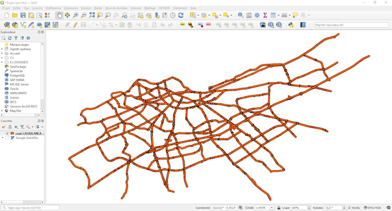
Task: Refresh the map canvas with the blue arrows icon
Action: [181, 16]
